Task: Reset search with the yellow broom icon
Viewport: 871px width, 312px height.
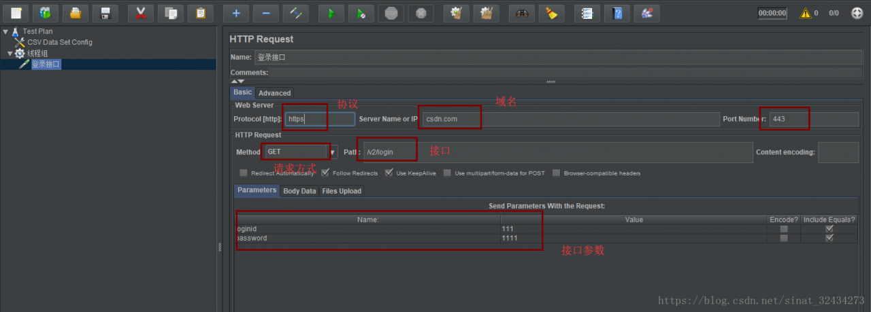Action: [552, 13]
